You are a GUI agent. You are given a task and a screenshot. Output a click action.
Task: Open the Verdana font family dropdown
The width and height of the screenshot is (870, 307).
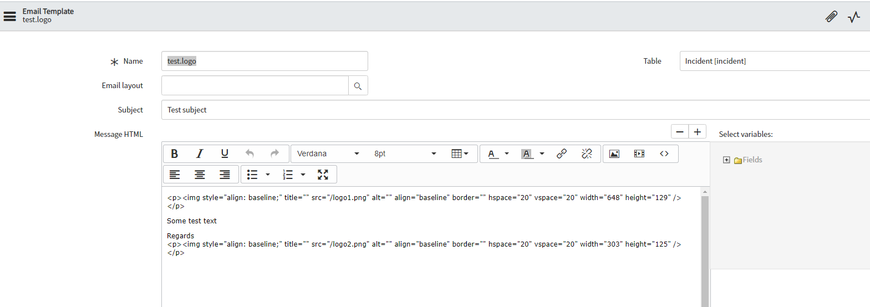[328, 153]
